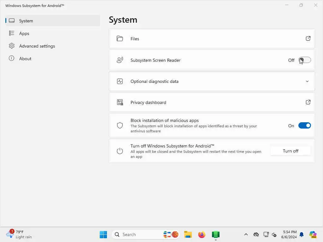The image size is (323, 242).
Task: Launch Firefox from the taskbar
Action: 202,234
